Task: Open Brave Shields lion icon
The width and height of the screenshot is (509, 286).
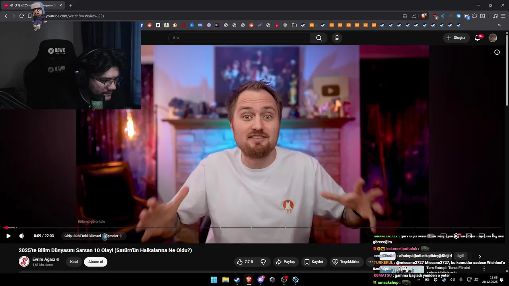Action: pyautogui.click(x=424, y=16)
